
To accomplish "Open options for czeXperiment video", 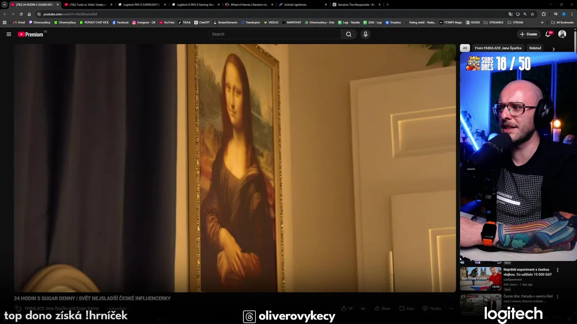I will coord(558,270).
